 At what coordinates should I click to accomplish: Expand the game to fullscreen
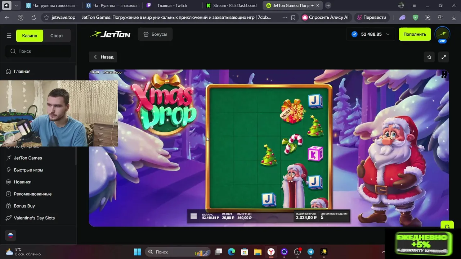[444, 57]
